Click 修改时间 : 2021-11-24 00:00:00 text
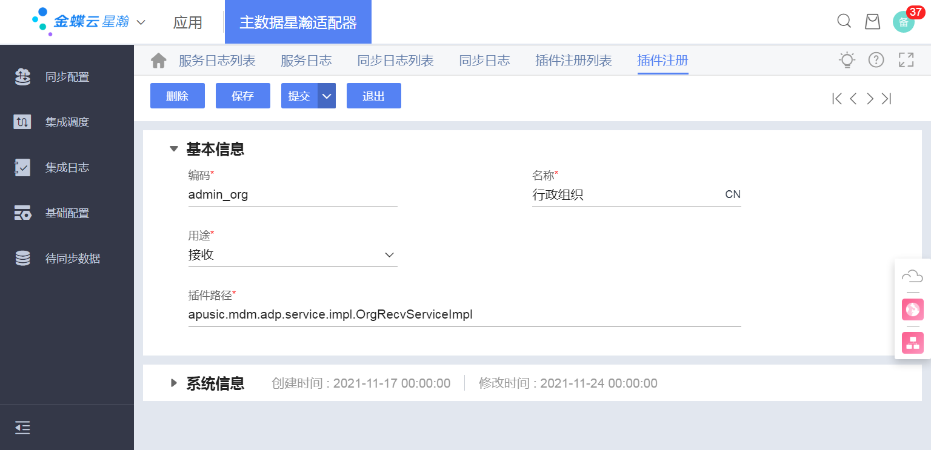The width and height of the screenshot is (931, 450). point(568,383)
